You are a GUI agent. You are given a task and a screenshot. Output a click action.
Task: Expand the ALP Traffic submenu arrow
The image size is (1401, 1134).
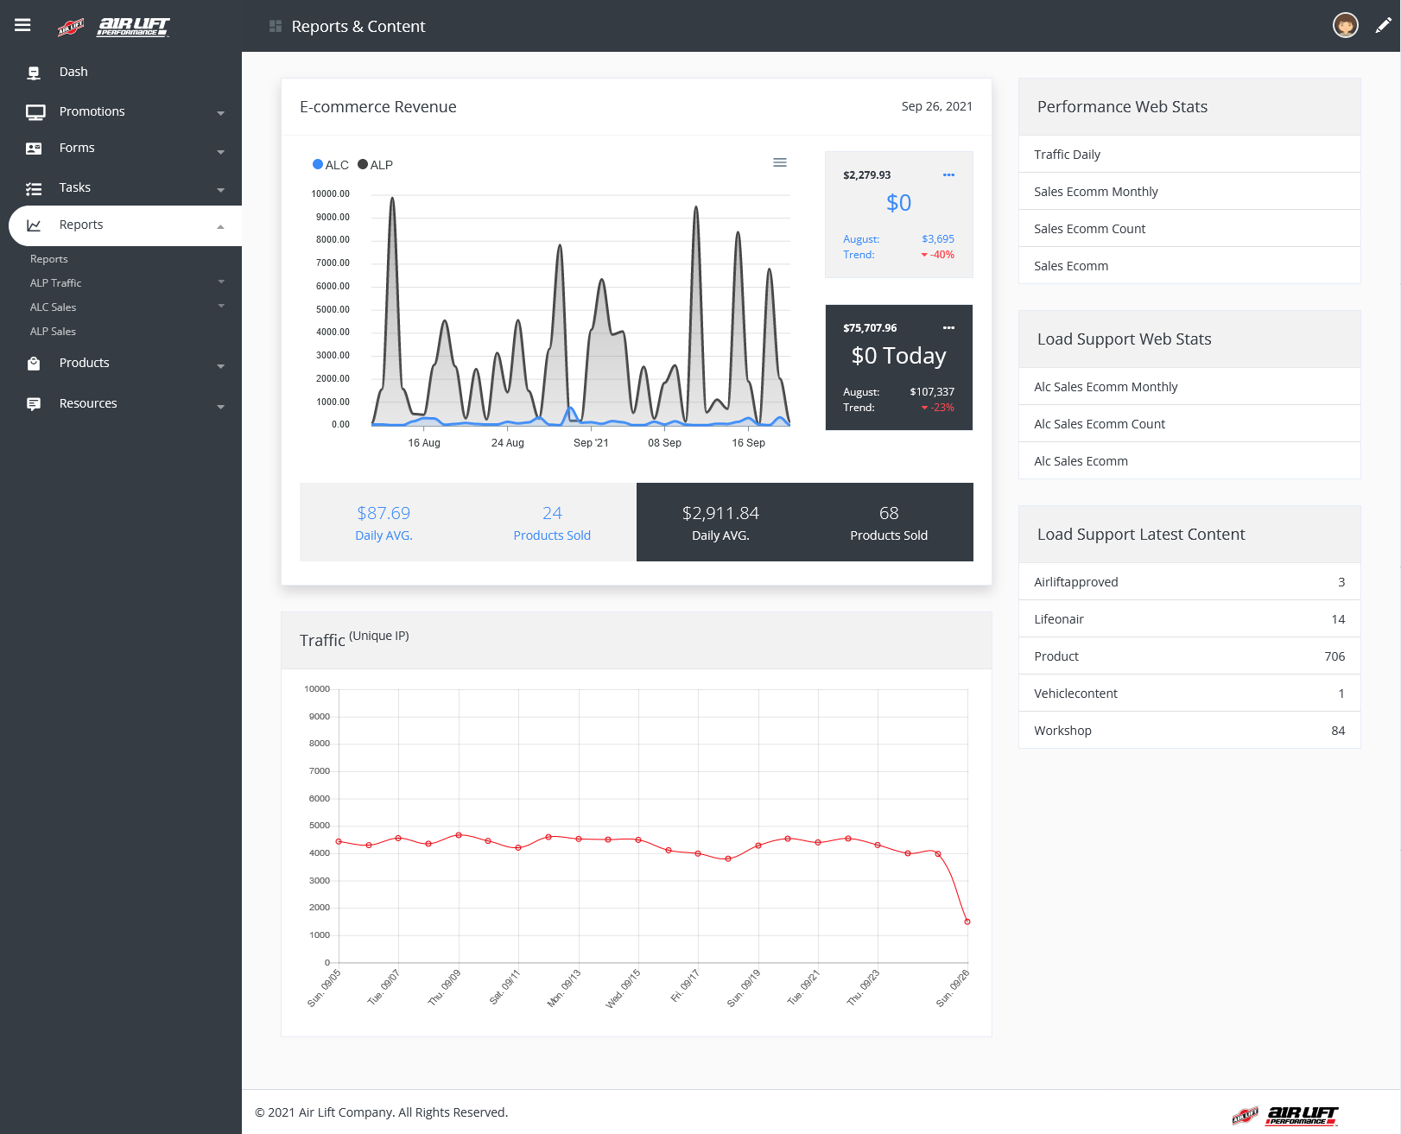pyautogui.click(x=221, y=282)
